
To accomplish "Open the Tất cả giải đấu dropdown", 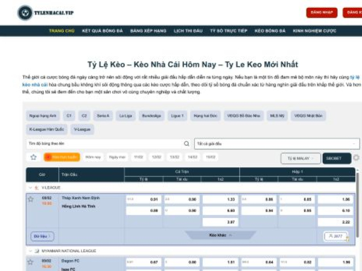I will [x=276, y=144].
